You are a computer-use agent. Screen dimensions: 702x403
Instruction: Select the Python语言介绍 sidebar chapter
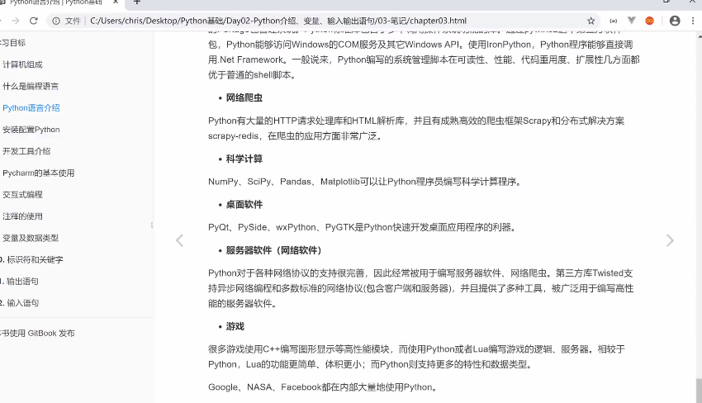point(31,108)
